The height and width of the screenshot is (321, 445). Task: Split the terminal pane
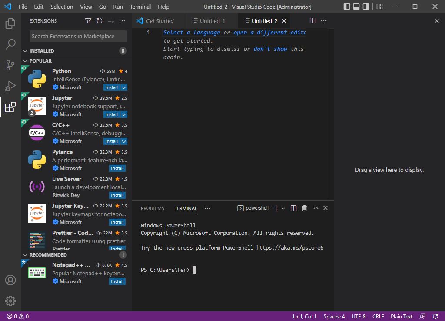pyautogui.click(x=293, y=208)
